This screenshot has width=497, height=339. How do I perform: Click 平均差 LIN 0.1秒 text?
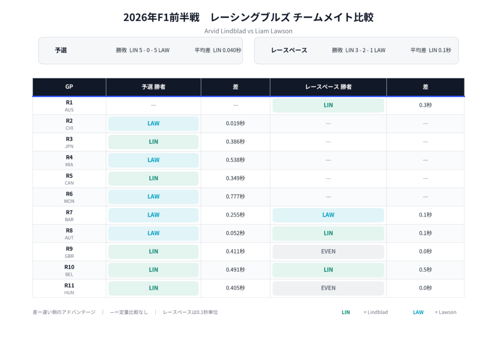pos(431,50)
